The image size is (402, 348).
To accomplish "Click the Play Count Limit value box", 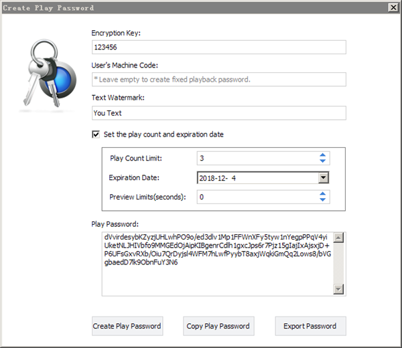I will pos(255,159).
